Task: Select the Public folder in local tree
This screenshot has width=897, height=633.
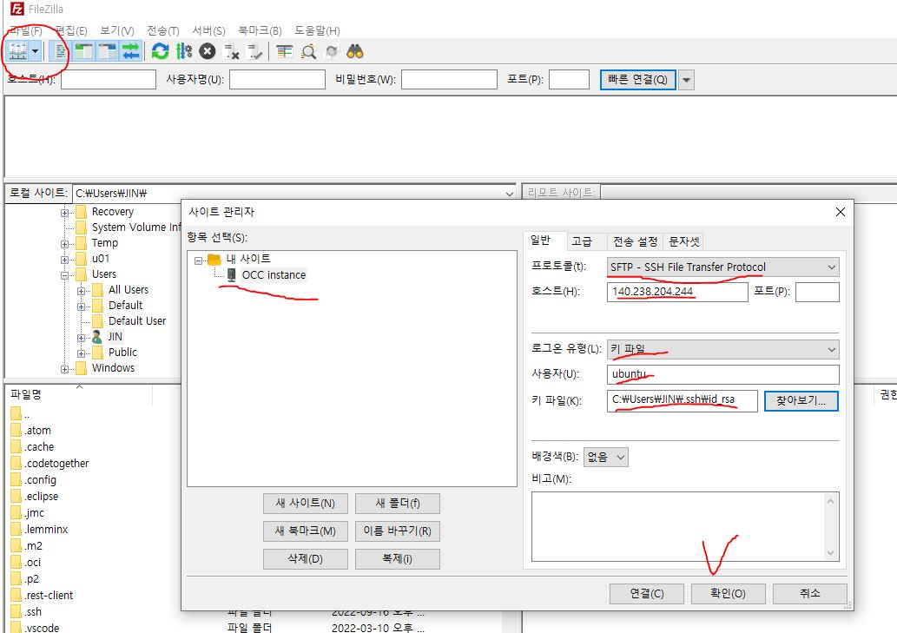Action: pyautogui.click(x=122, y=353)
